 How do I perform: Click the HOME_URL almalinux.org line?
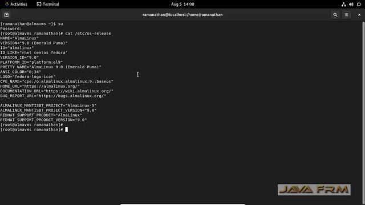(40, 86)
